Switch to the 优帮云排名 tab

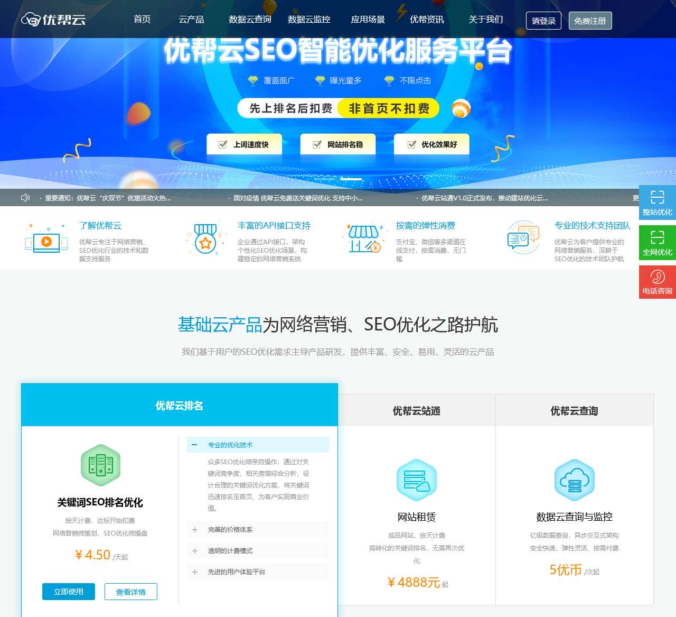click(180, 406)
